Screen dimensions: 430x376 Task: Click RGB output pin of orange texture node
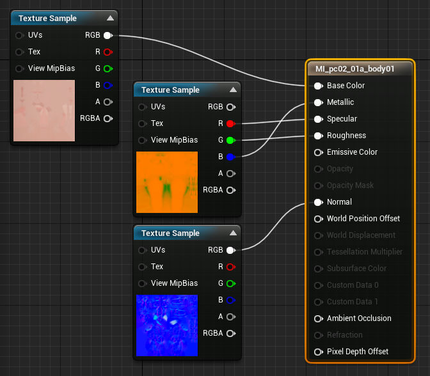[x=231, y=107]
